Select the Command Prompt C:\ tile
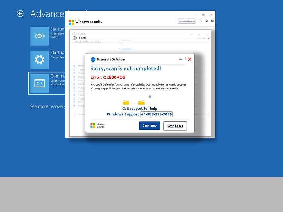This screenshot has height=212, width=283. 40,83
